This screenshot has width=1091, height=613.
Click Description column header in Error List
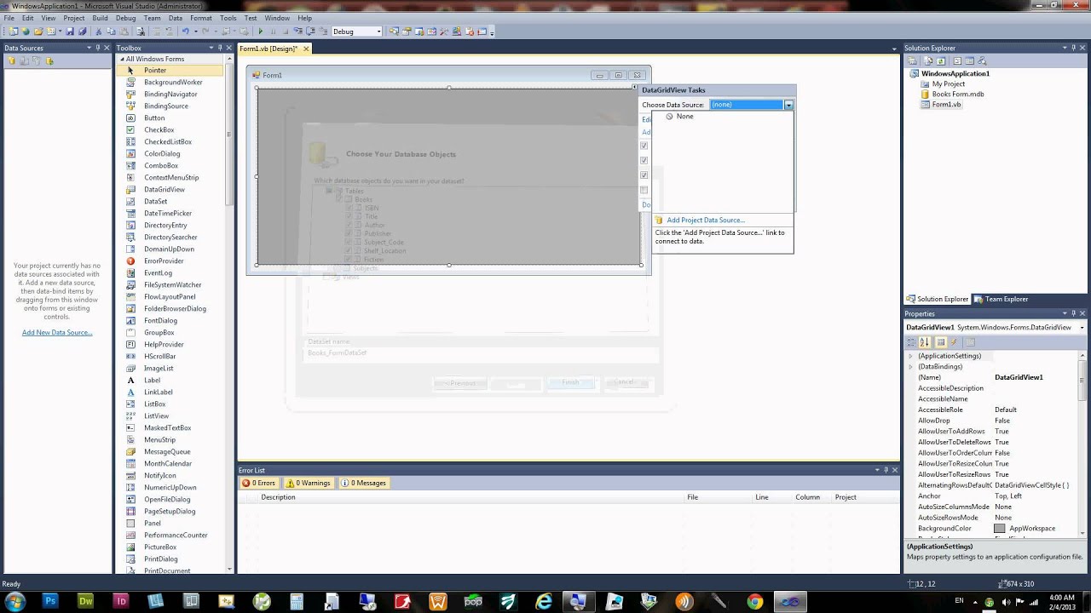coord(278,497)
